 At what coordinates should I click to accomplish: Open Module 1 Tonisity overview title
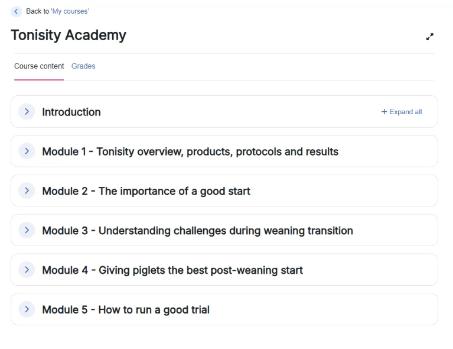[190, 151]
